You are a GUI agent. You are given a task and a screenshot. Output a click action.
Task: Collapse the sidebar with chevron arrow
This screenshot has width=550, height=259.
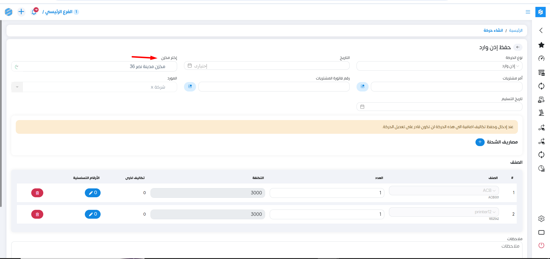click(541, 30)
